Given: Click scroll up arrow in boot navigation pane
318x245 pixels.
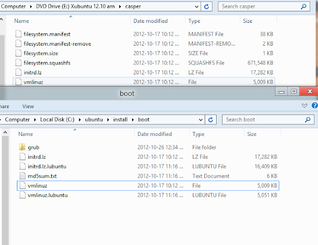Looking at the screenshot, I should click(x=5, y=132).
